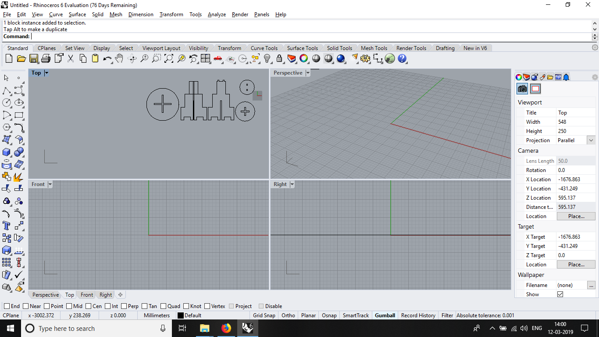Click the Zoom Extents icon

[169, 58]
